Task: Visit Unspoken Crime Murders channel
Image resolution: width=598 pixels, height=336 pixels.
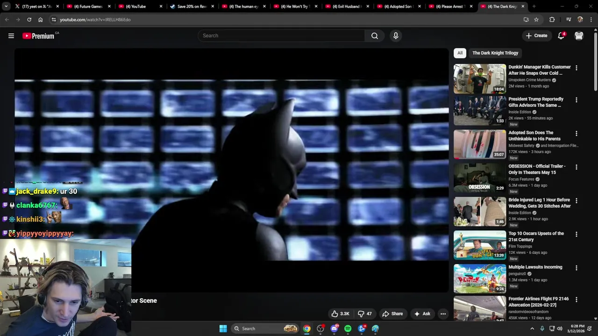Action: (x=529, y=80)
